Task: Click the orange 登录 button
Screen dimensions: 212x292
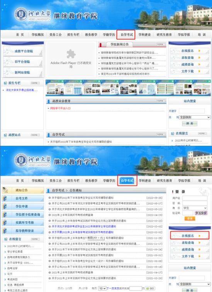Action: pos(190,219)
